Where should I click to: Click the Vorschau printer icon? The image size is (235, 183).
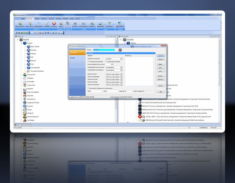75,24
